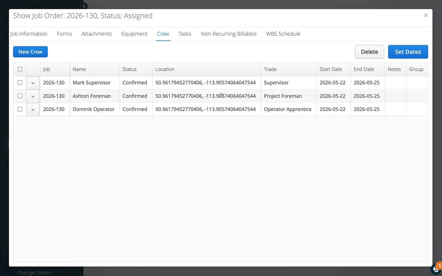
Task: Expand the Dominik Operator row dropdown
Action: click(x=33, y=110)
